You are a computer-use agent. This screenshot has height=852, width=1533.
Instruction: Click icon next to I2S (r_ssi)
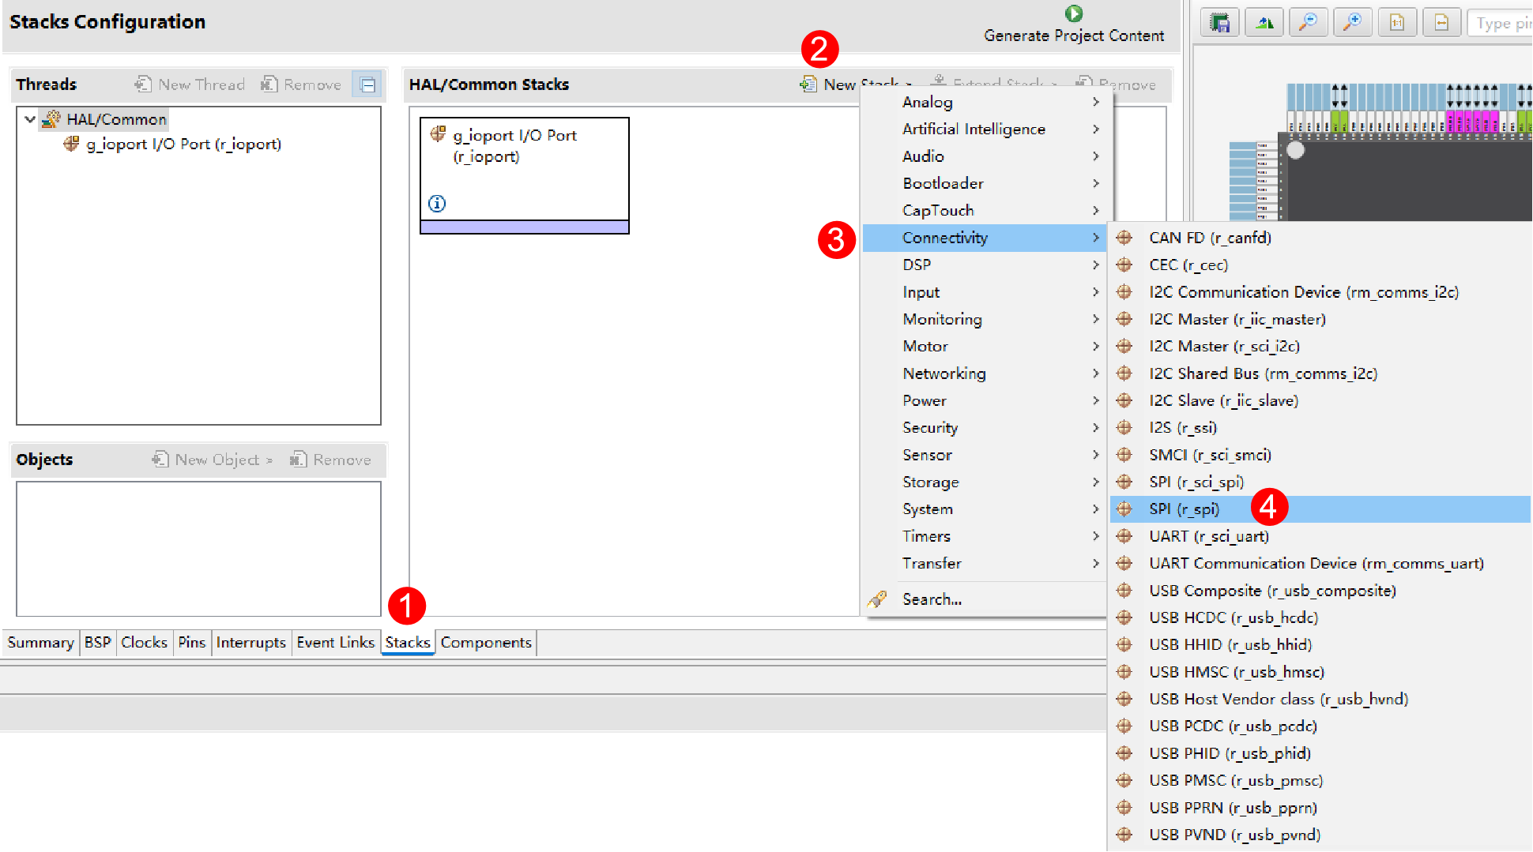(1124, 427)
